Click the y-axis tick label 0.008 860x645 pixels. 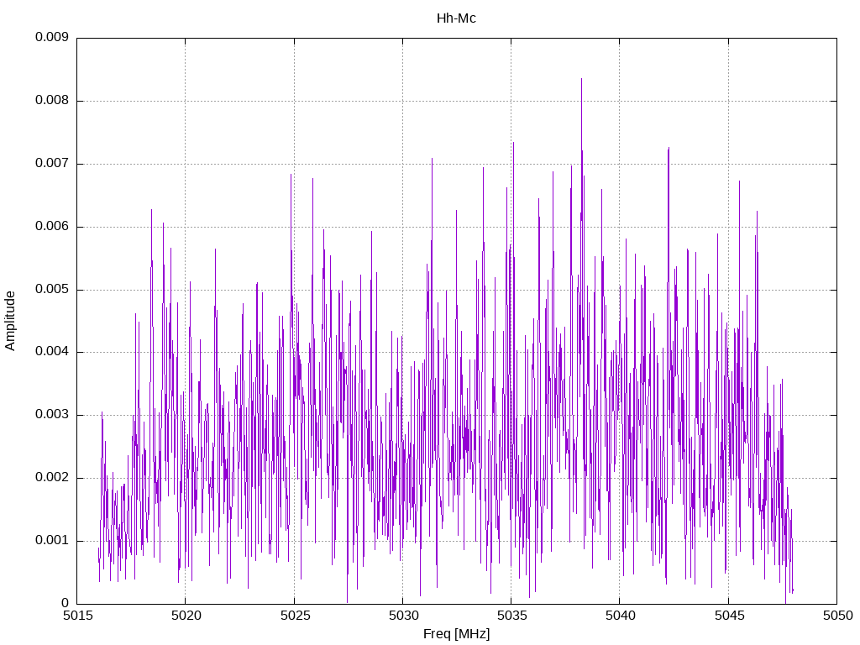[52, 101]
